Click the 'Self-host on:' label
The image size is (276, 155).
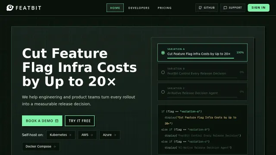(x=33, y=135)
